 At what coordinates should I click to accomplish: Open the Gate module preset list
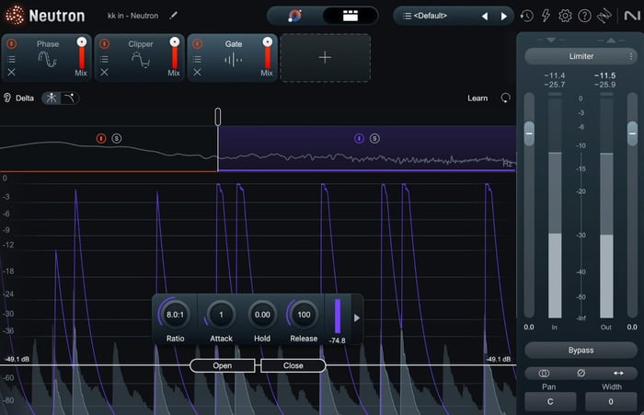[x=197, y=59]
